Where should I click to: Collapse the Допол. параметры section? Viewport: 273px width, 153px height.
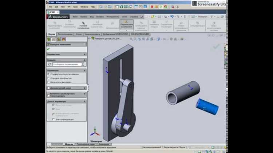click(84, 101)
